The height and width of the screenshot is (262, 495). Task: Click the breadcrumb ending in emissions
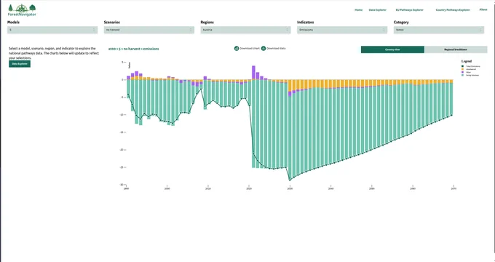[x=133, y=49]
